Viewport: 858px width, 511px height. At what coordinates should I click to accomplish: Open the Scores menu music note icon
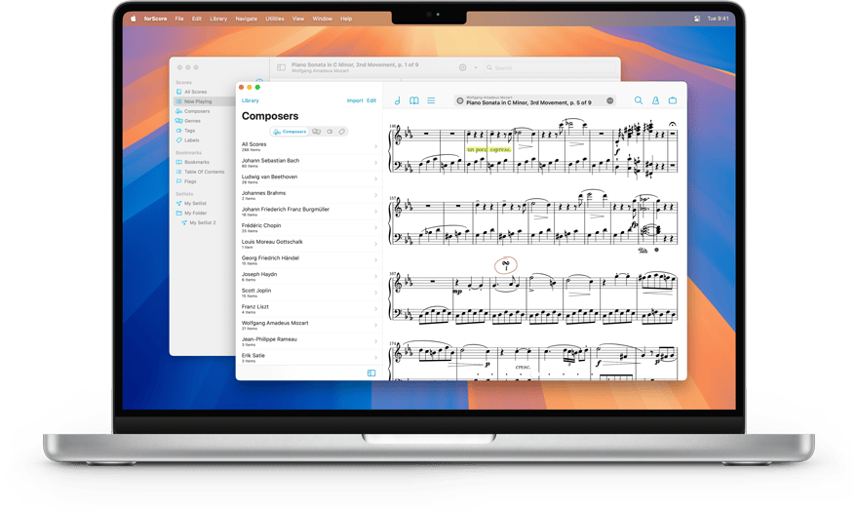click(x=398, y=100)
